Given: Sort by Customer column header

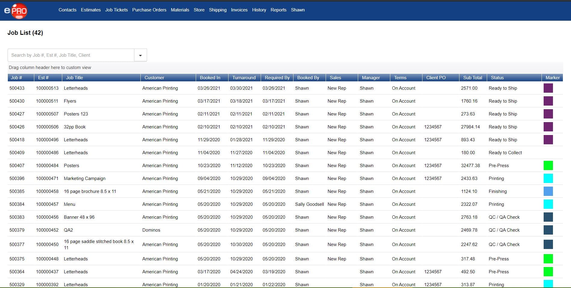Looking at the screenshot, I should click(168, 78).
